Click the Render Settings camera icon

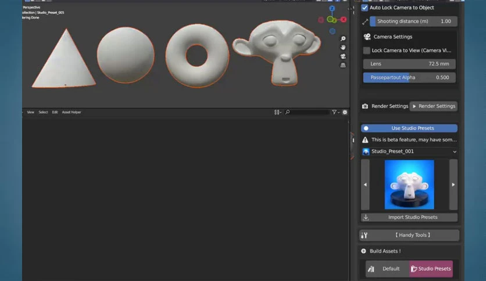coord(365,106)
